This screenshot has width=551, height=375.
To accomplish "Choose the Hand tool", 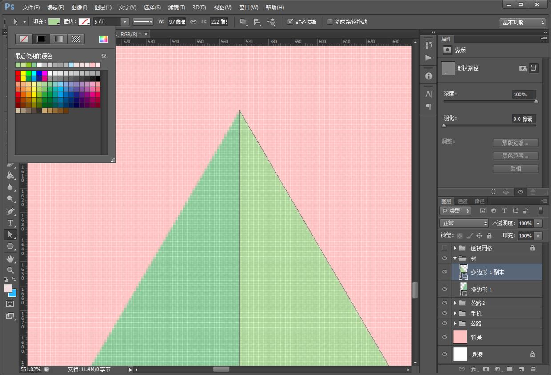I will [x=10, y=258].
